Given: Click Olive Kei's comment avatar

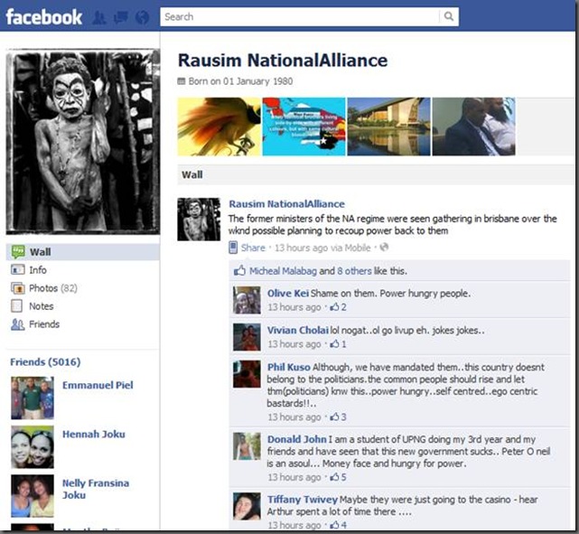Looking at the screenshot, I should pyautogui.click(x=247, y=300).
